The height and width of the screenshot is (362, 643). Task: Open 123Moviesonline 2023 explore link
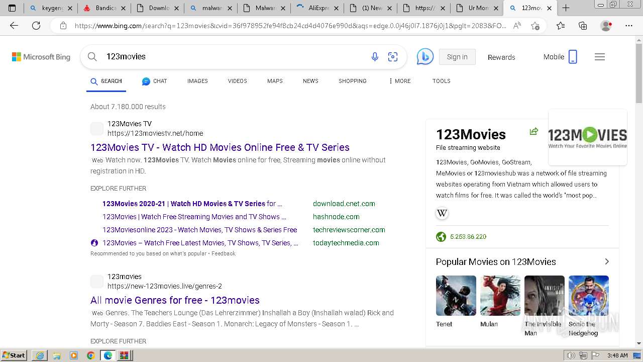(x=200, y=230)
